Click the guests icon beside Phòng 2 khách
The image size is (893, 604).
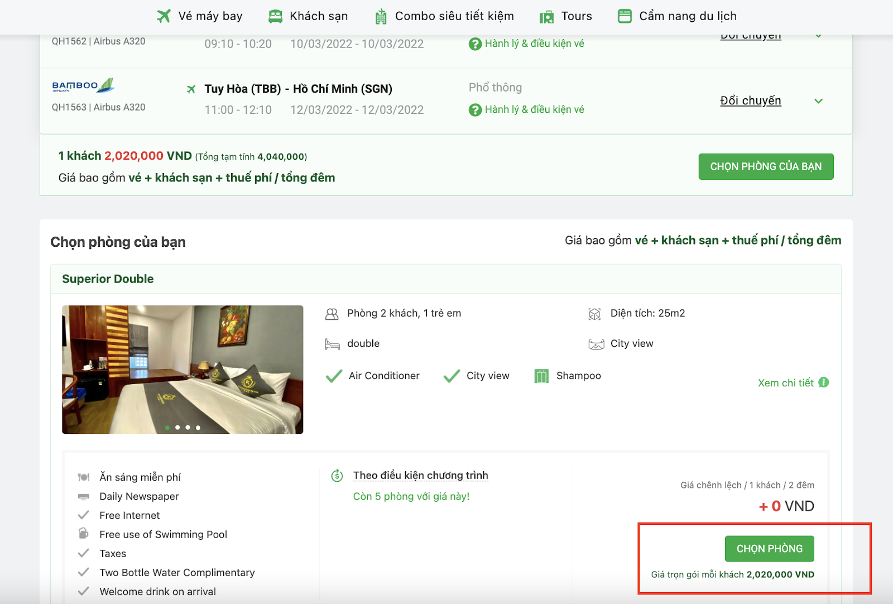coord(332,314)
